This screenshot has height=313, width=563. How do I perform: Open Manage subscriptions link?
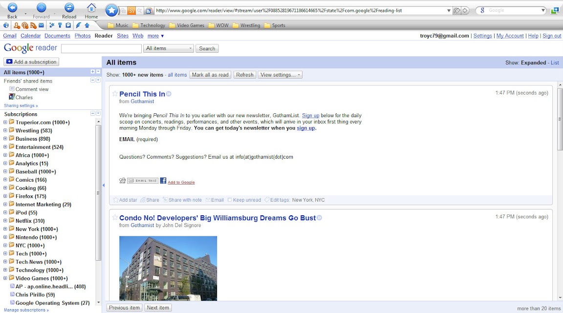26,310
